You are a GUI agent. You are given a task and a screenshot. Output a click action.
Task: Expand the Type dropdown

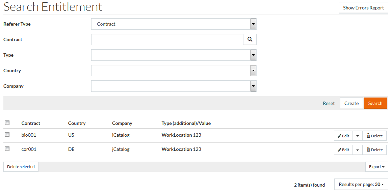(253, 55)
